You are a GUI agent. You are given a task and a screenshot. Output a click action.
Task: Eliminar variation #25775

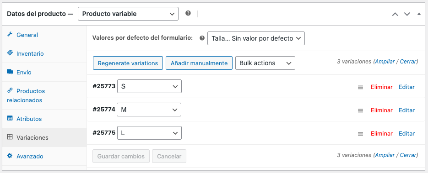coord(382,134)
